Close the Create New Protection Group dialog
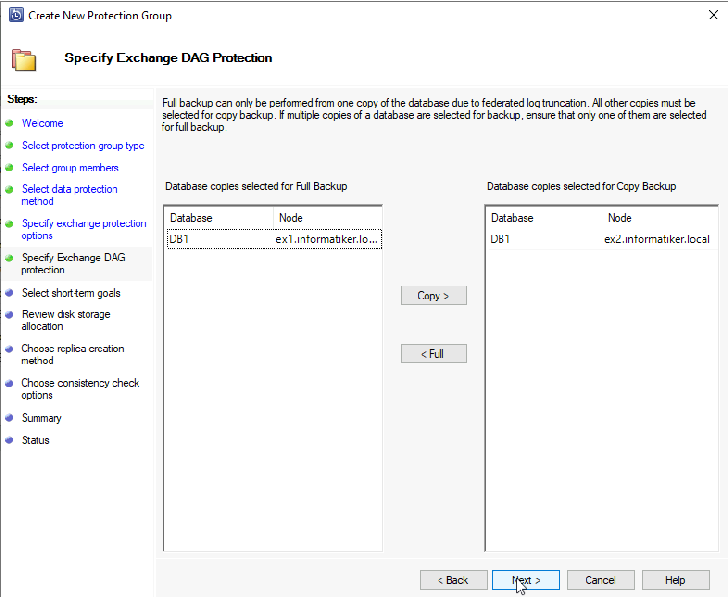728x597 pixels. click(713, 15)
